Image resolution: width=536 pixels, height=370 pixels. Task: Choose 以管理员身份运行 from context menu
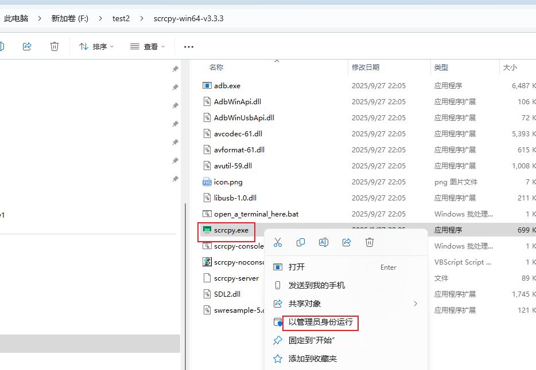pos(320,322)
